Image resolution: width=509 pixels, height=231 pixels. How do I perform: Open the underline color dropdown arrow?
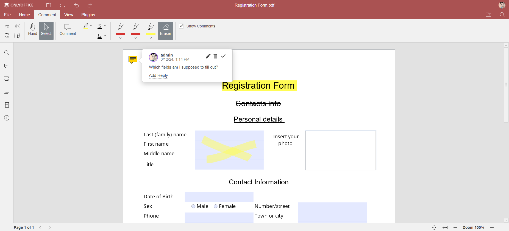coord(105,36)
